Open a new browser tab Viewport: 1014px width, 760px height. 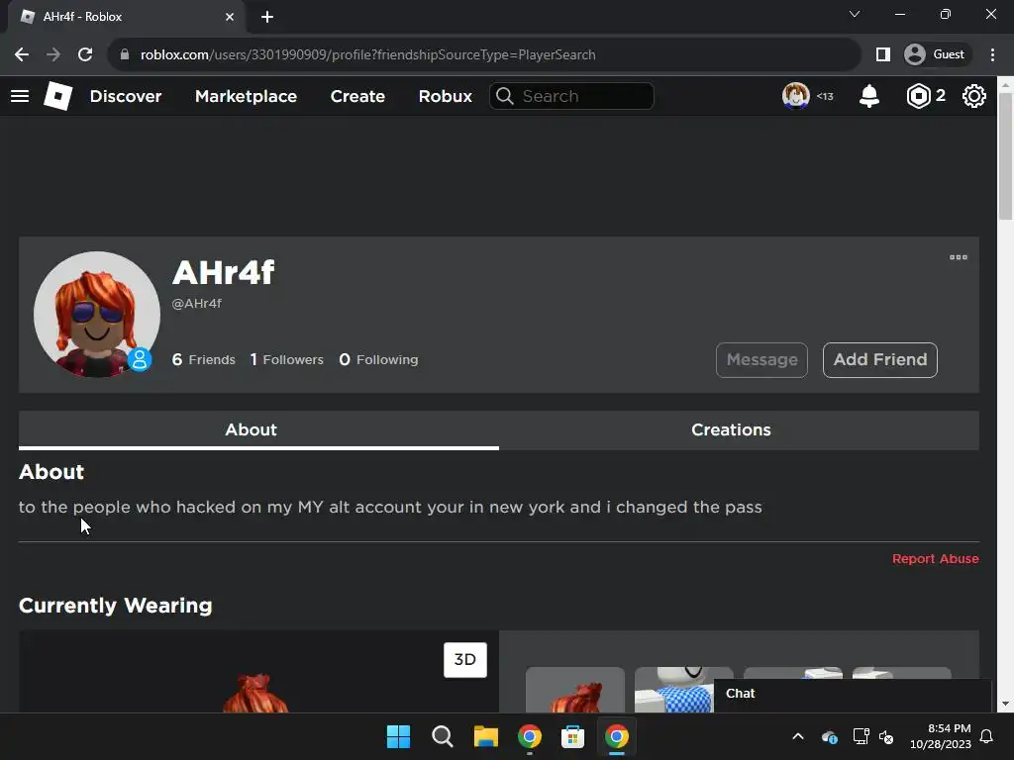[x=267, y=17]
